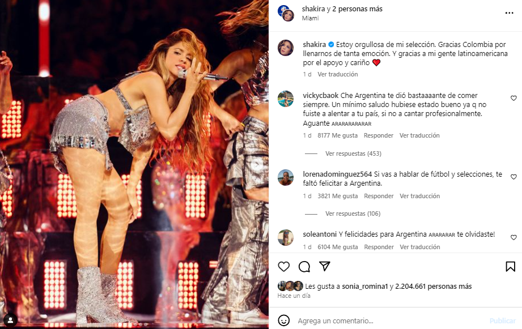Like lorenadominguez564's comment
Screen dimensions: 522x329
(x=513, y=177)
